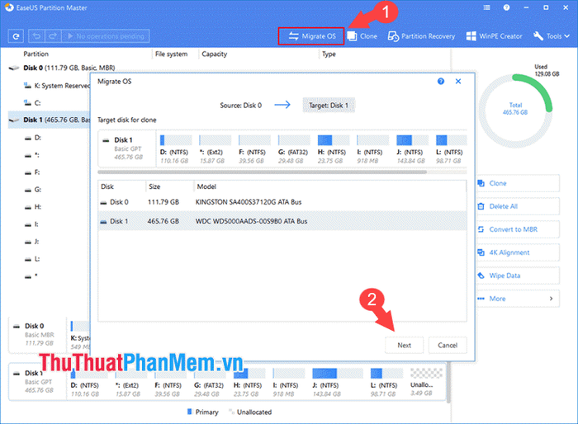Image resolution: width=578 pixels, height=424 pixels.
Task: Select Disk 1 WDC row in disk list
Action: click(x=282, y=221)
